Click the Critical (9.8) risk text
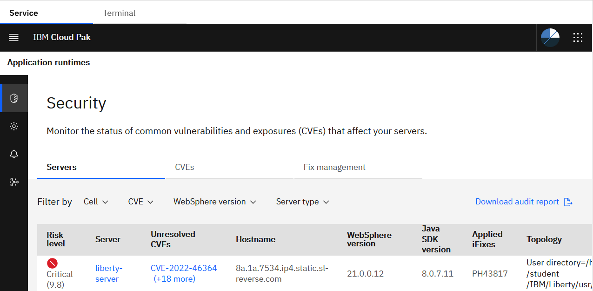Screen dimensions: 593x291 click(x=60, y=279)
